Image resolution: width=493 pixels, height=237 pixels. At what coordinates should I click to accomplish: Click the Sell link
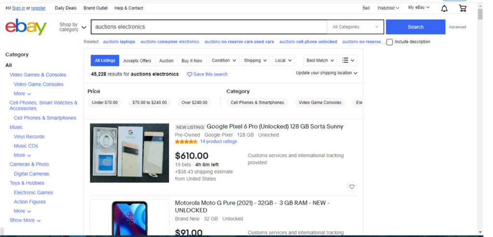click(x=366, y=8)
